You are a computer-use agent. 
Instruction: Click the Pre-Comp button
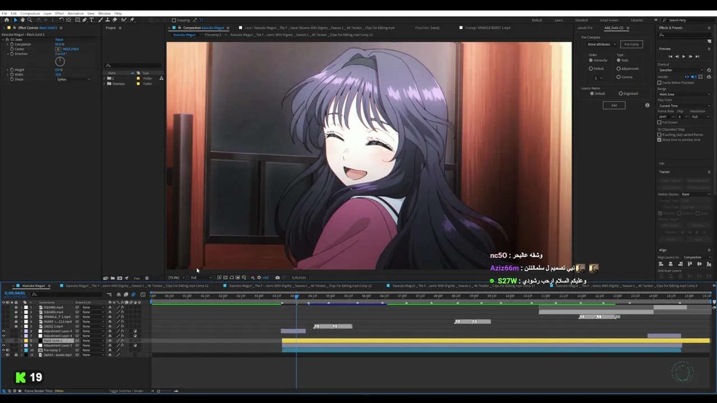(631, 44)
